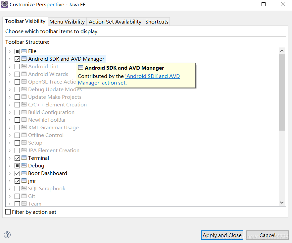Viewport: 292px width, 243px height.
Task: Click the icon beside JPA Element Creation
Action: point(24,150)
